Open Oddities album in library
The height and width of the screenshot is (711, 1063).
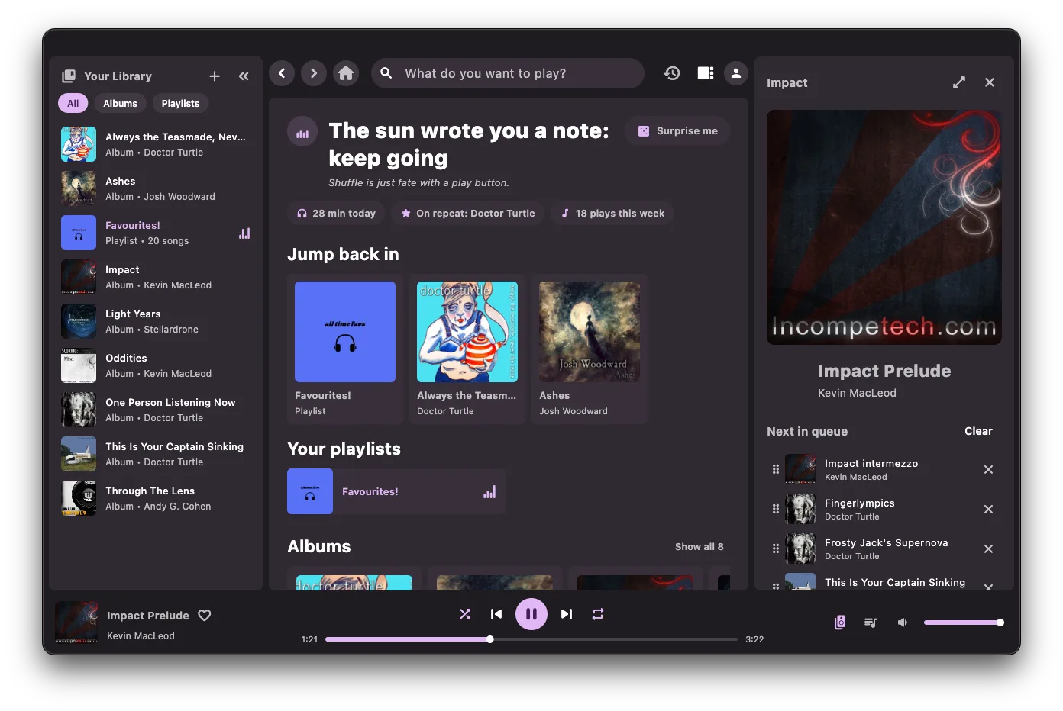click(156, 365)
